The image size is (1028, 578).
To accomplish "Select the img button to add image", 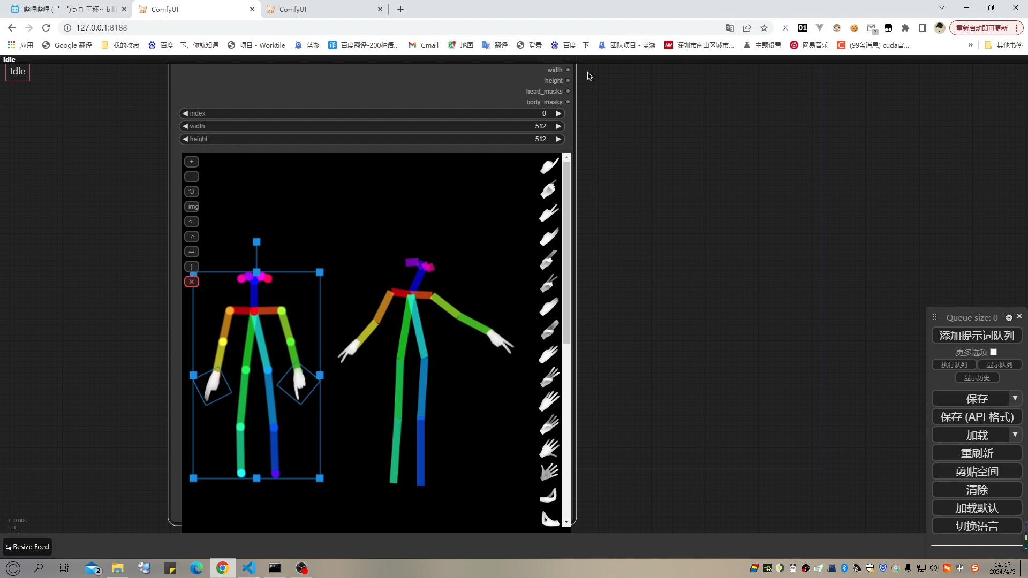I will (x=193, y=207).
